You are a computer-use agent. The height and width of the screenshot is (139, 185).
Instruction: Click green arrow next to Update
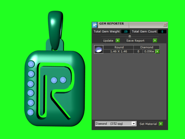point(118,41)
